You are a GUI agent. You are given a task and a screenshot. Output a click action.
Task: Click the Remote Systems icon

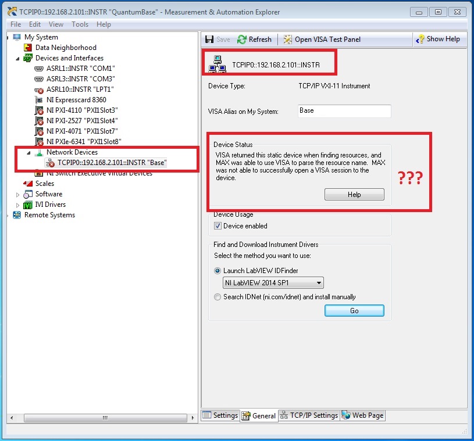click(17, 215)
